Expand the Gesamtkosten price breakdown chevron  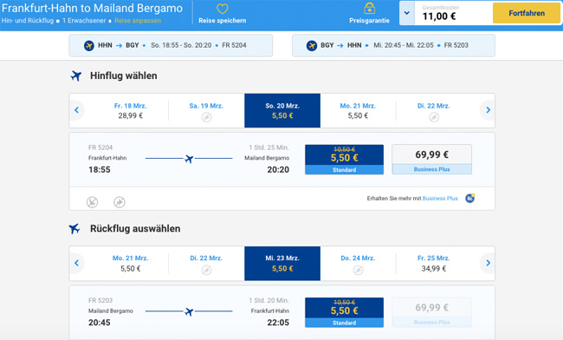[x=407, y=13]
